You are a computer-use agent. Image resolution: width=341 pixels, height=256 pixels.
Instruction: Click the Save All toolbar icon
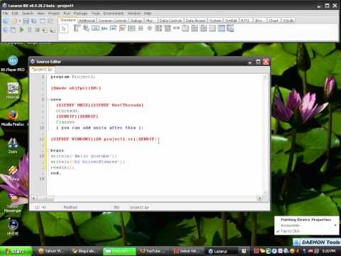point(34,21)
